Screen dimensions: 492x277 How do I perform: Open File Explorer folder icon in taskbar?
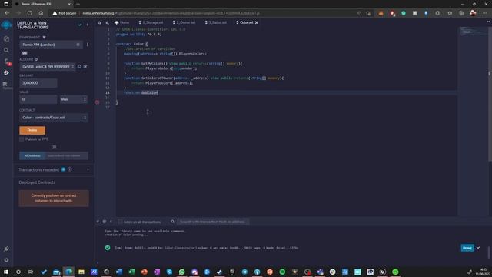pyautogui.click(x=81, y=272)
